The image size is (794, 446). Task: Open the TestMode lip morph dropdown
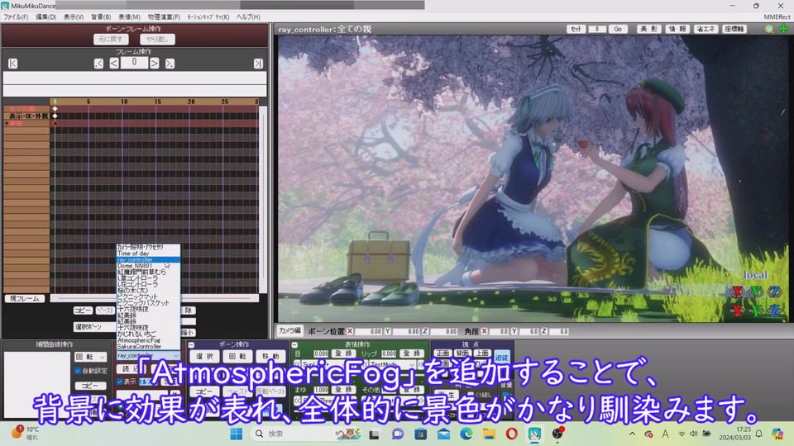[393, 364]
